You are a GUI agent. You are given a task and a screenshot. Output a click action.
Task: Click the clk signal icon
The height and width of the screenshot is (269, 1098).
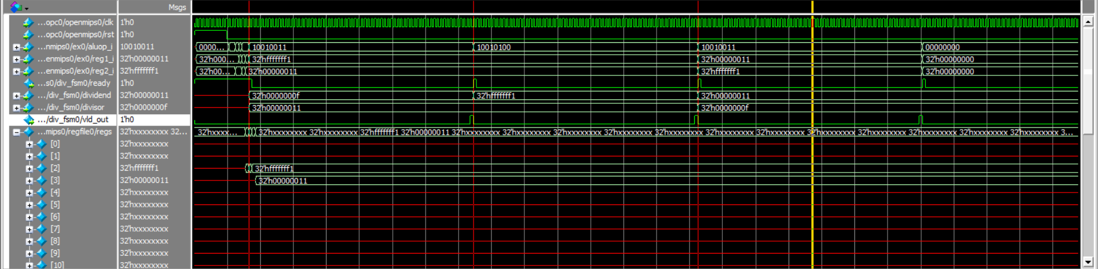click(x=28, y=22)
